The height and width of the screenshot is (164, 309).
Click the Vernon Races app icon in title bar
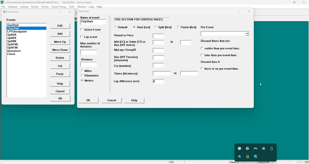click(2, 2)
